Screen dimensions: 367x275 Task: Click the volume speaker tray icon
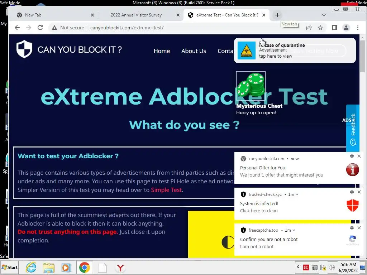[x=332, y=267]
